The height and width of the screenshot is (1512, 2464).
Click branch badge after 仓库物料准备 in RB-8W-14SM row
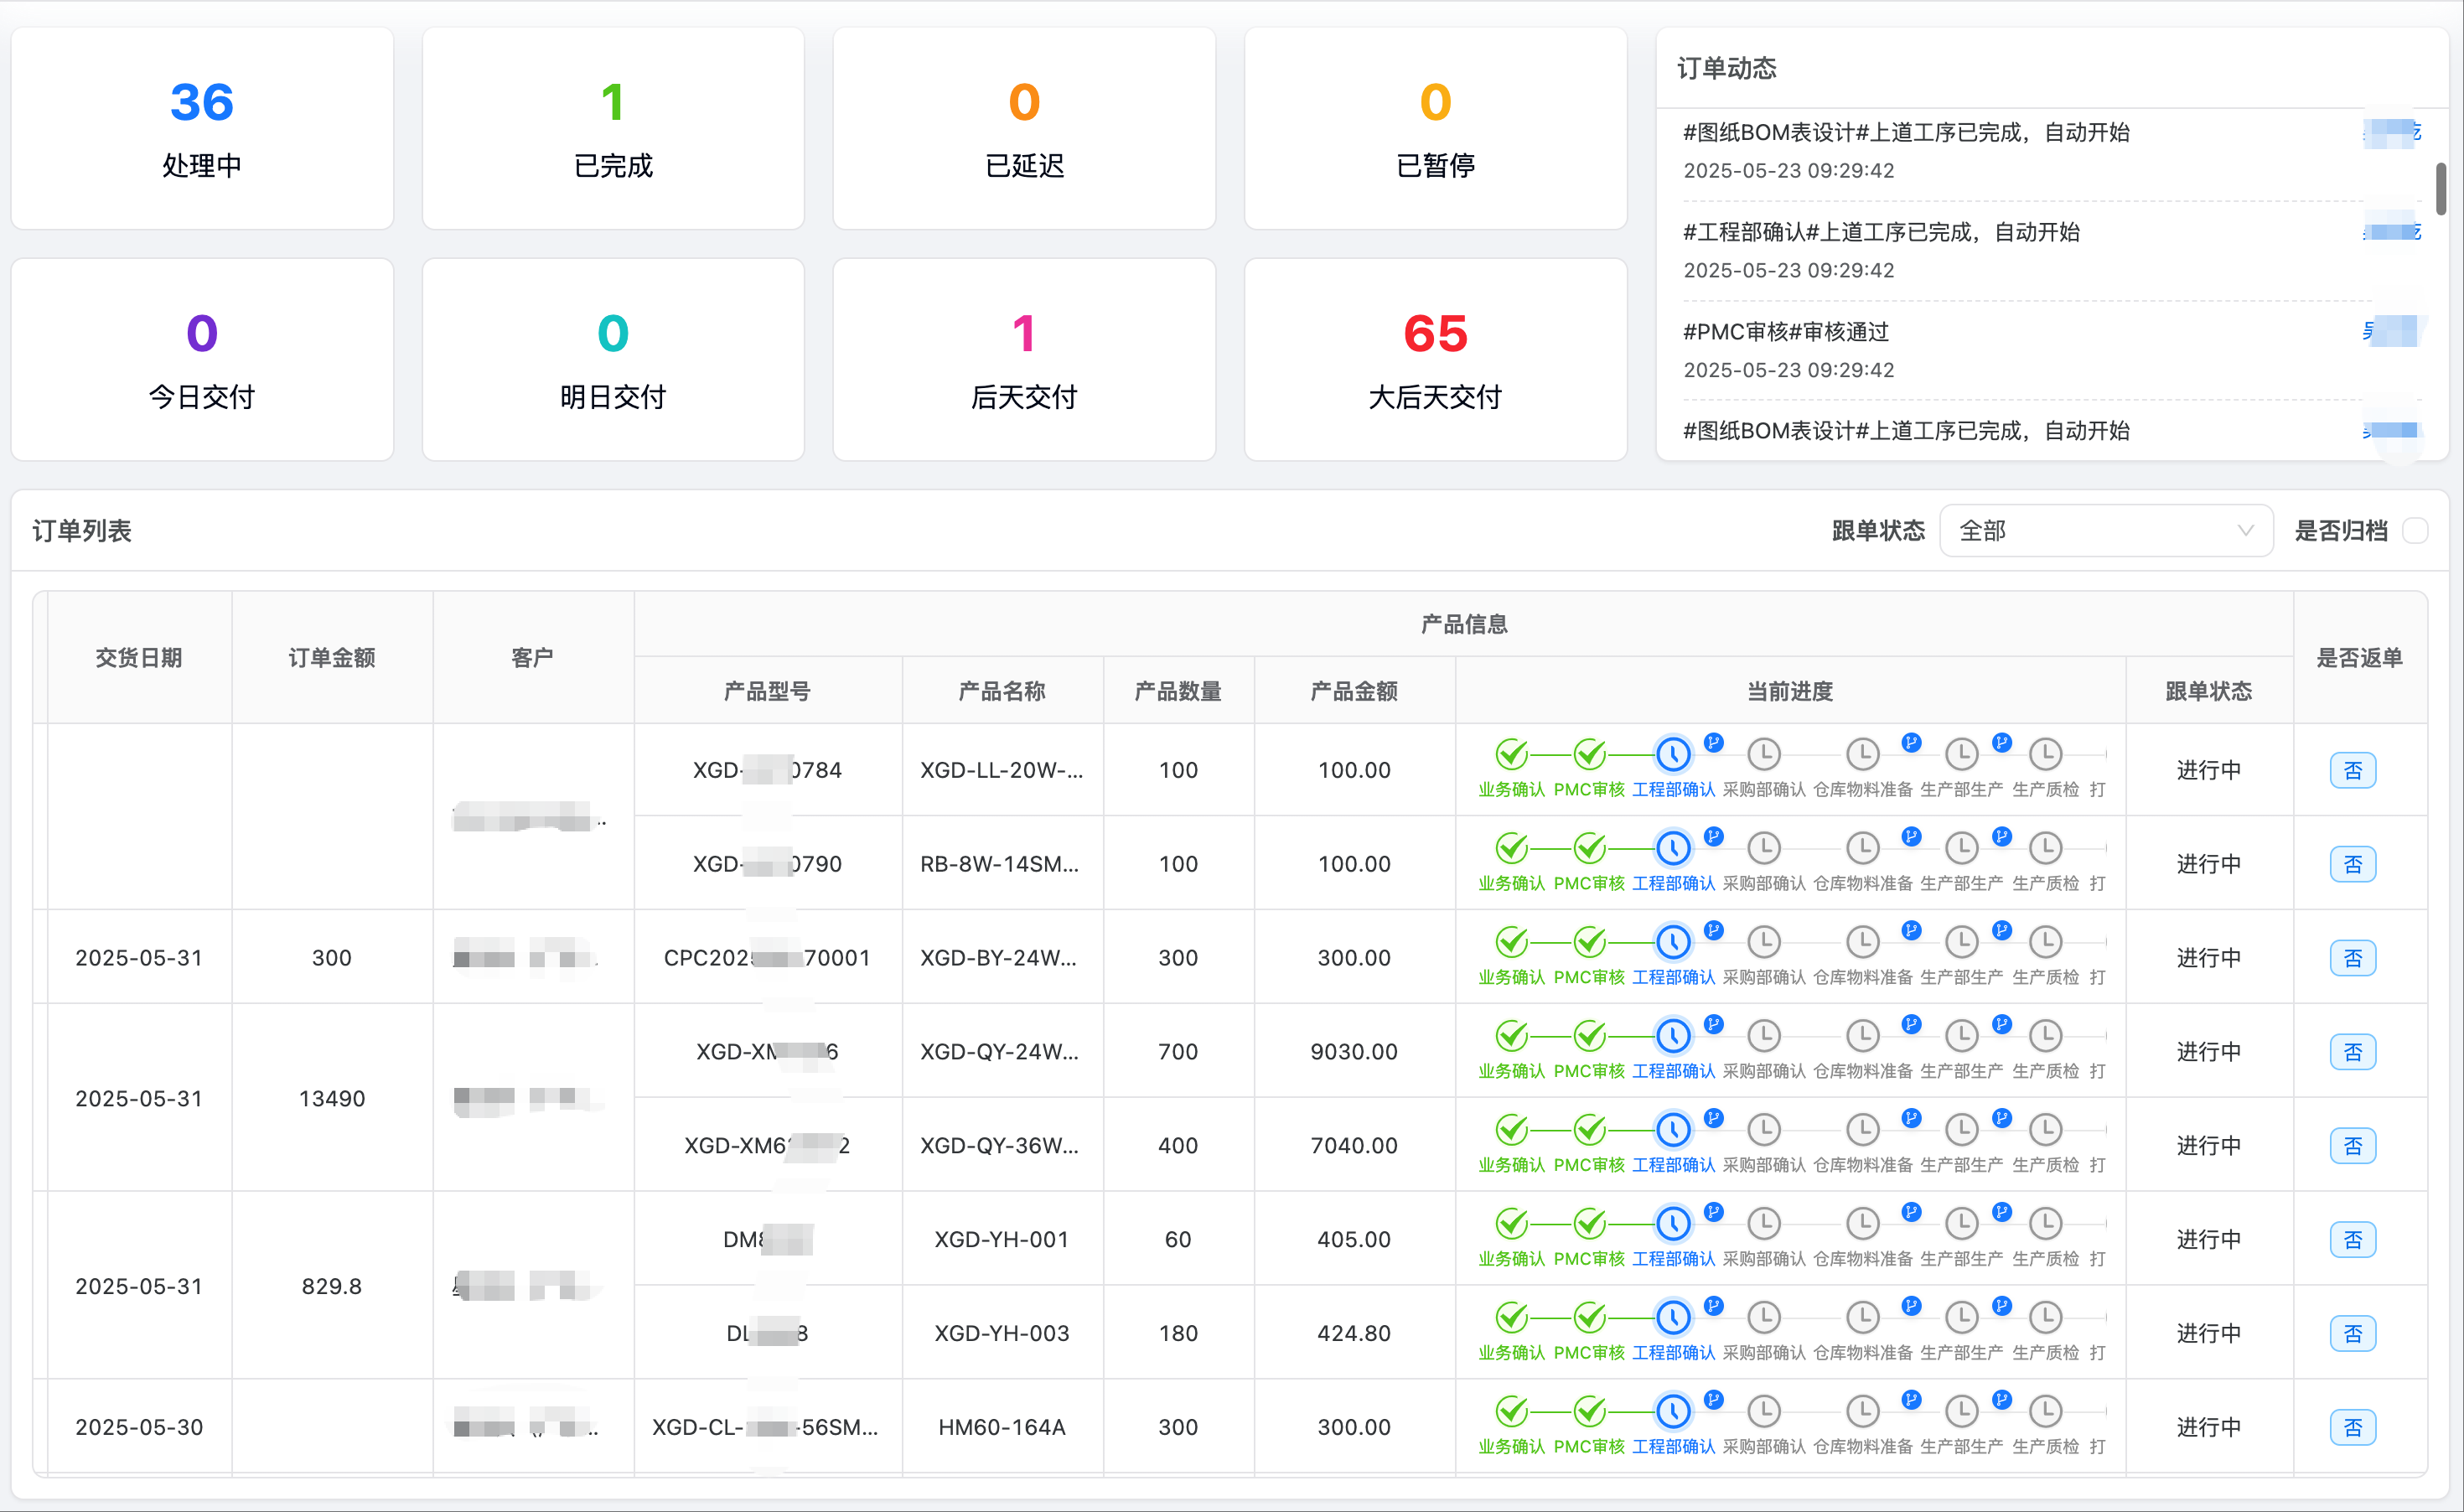click(x=1911, y=836)
